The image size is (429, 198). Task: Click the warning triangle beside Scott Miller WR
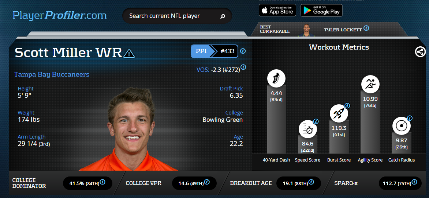(129, 54)
